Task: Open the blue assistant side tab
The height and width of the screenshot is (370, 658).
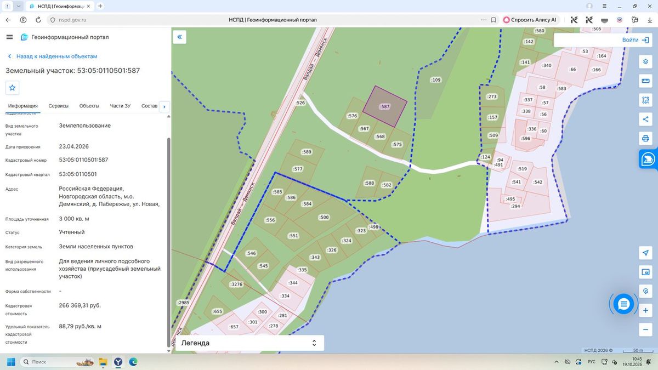Action: pos(648,158)
